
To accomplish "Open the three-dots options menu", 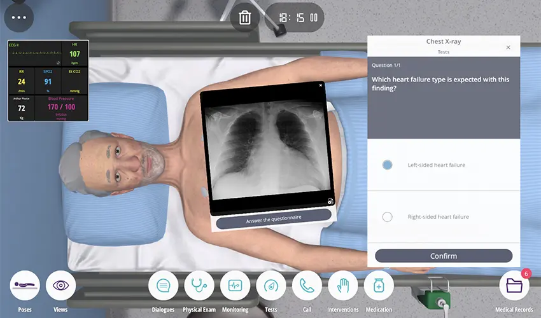I will (x=19, y=17).
